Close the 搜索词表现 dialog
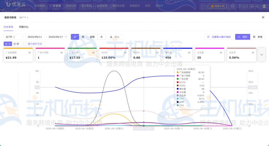This screenshot has width=269, height=146. (263, 17)
